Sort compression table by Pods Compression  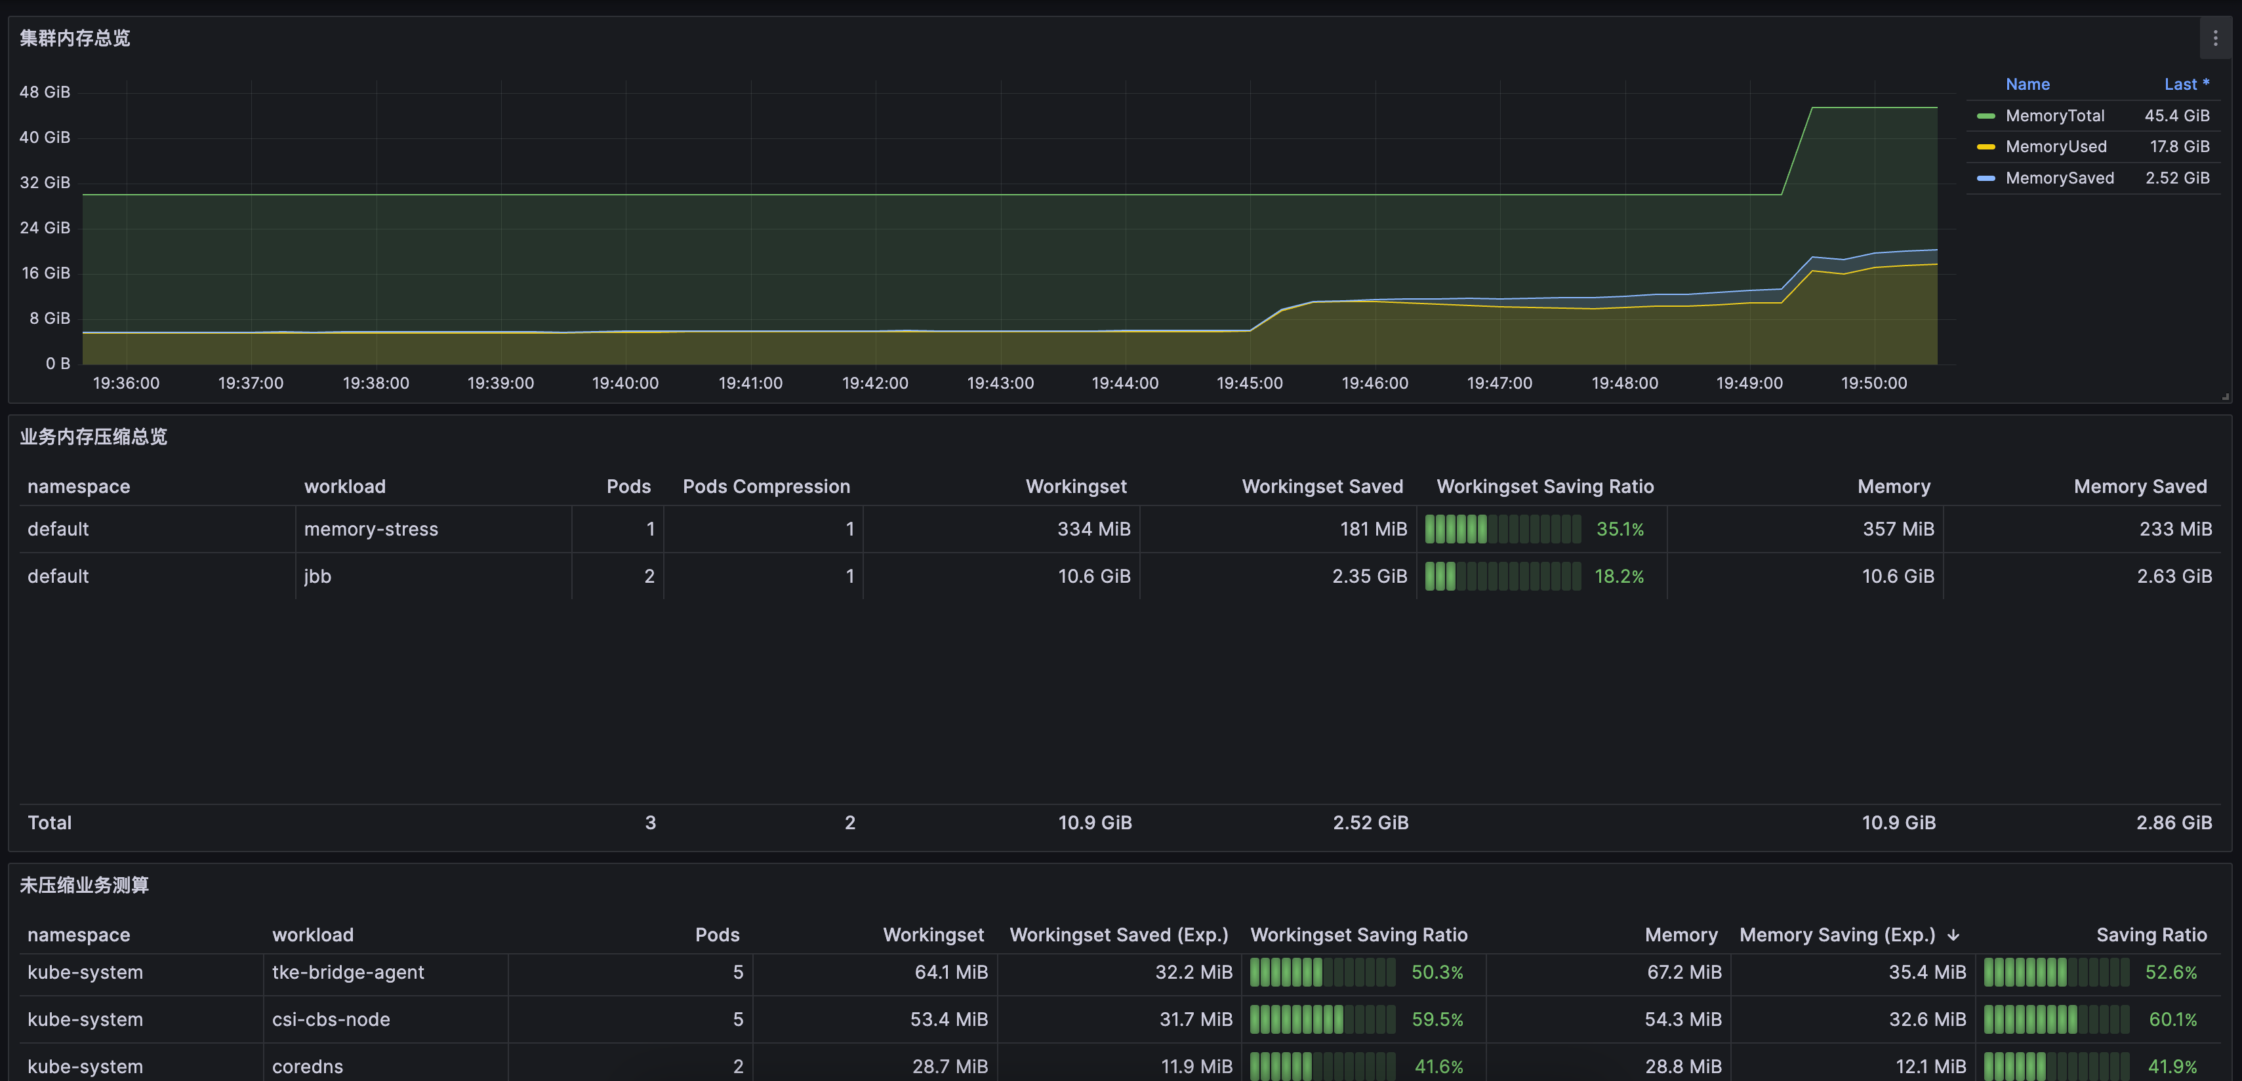click(765, 486)
